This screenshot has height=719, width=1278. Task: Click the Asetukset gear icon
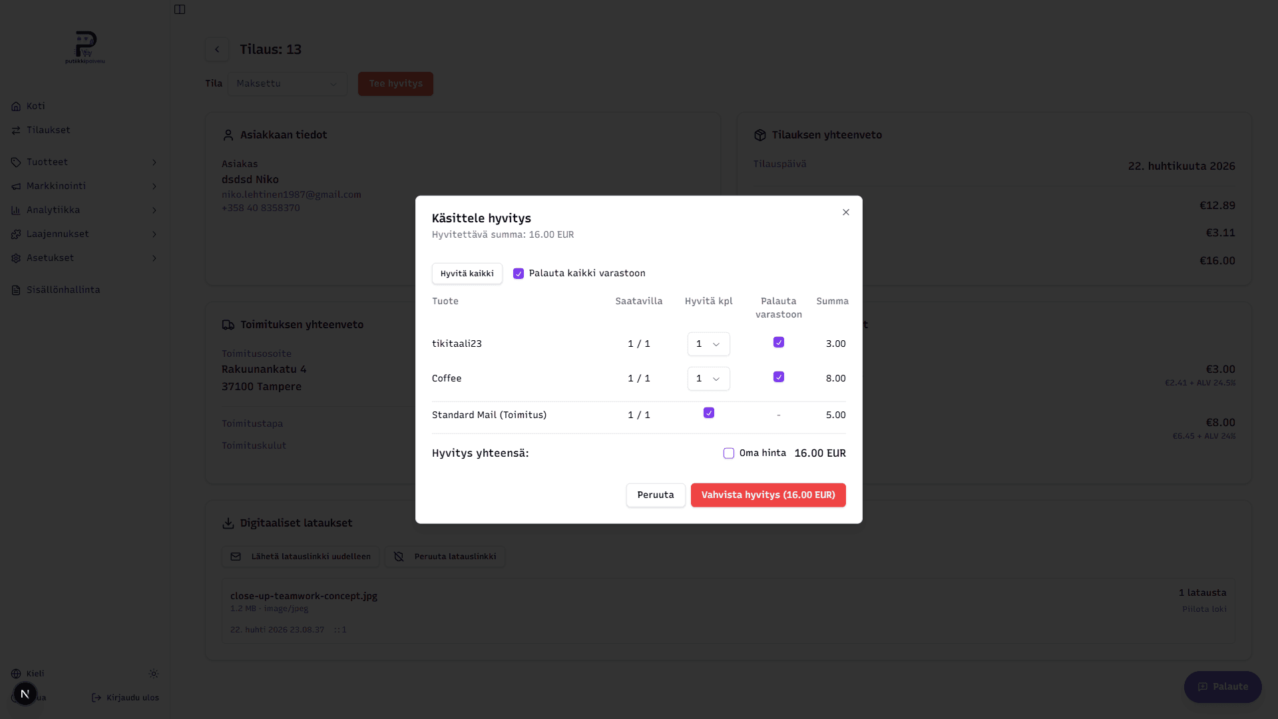[x=16, y=258]
